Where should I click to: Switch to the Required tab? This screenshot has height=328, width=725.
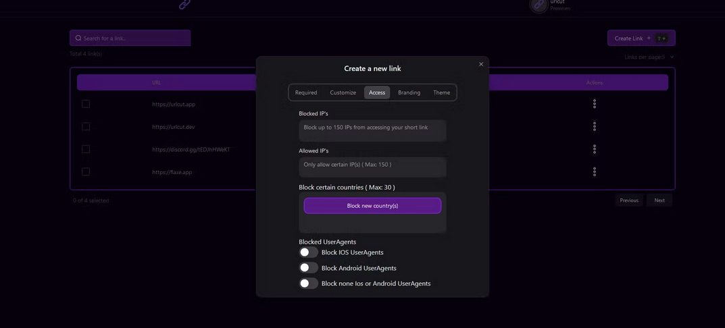click(x=306, y=92)
